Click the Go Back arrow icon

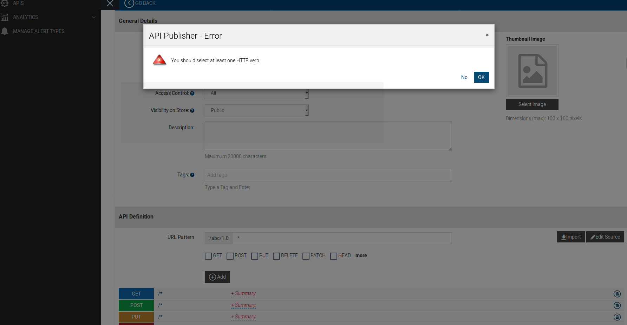(129, 3)
